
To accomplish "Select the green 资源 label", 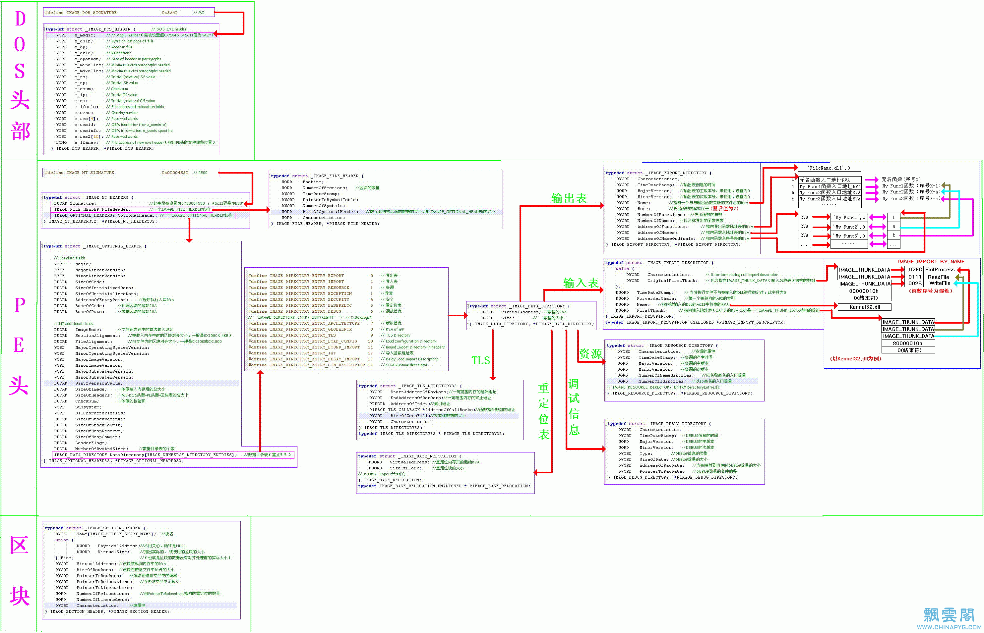I will (591, 354).
